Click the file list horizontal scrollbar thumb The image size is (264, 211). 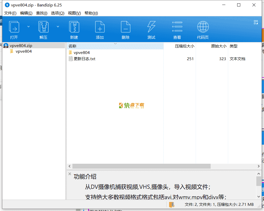pyautogui.click(x=142, y=166)
